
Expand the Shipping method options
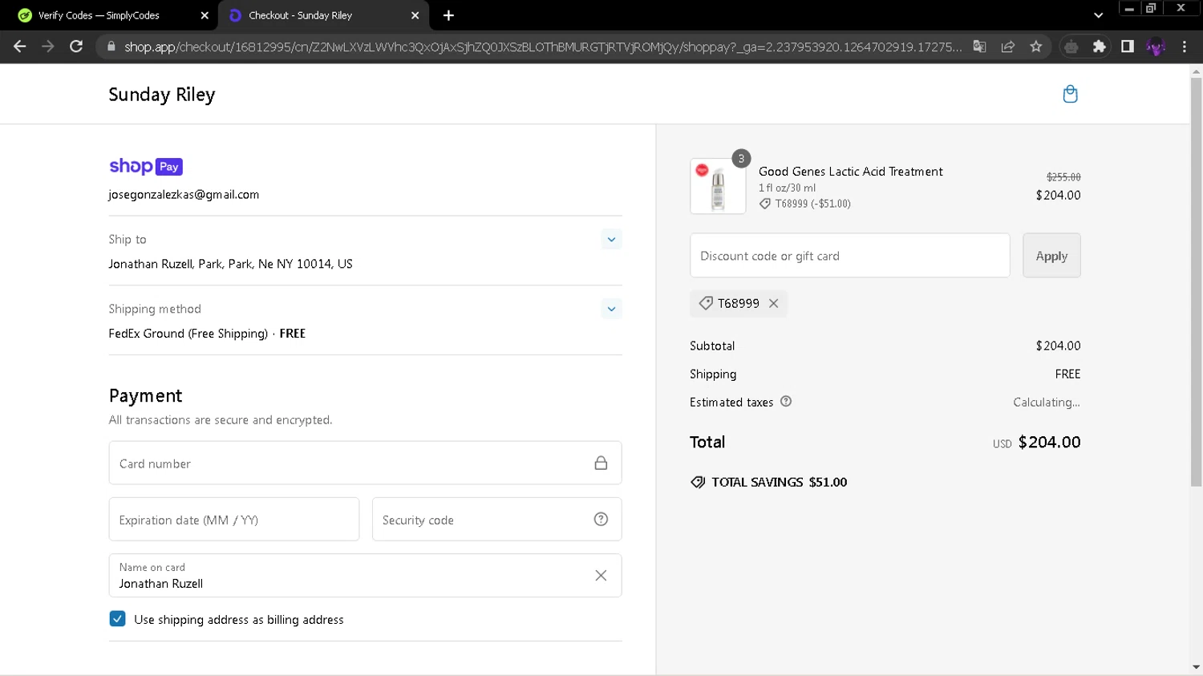point(611,309)
